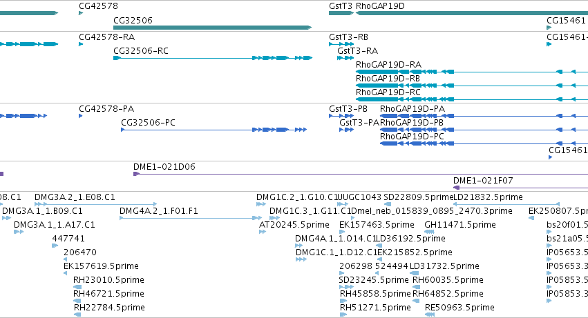Viewport: 588px width, 318px height.
Task: Select RE50963.5prime EST glyph
Action: 430,315
